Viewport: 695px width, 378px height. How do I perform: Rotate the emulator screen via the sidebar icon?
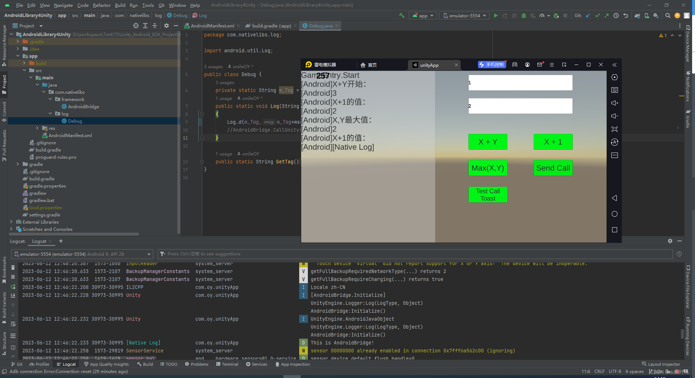[x=615, y=142]
